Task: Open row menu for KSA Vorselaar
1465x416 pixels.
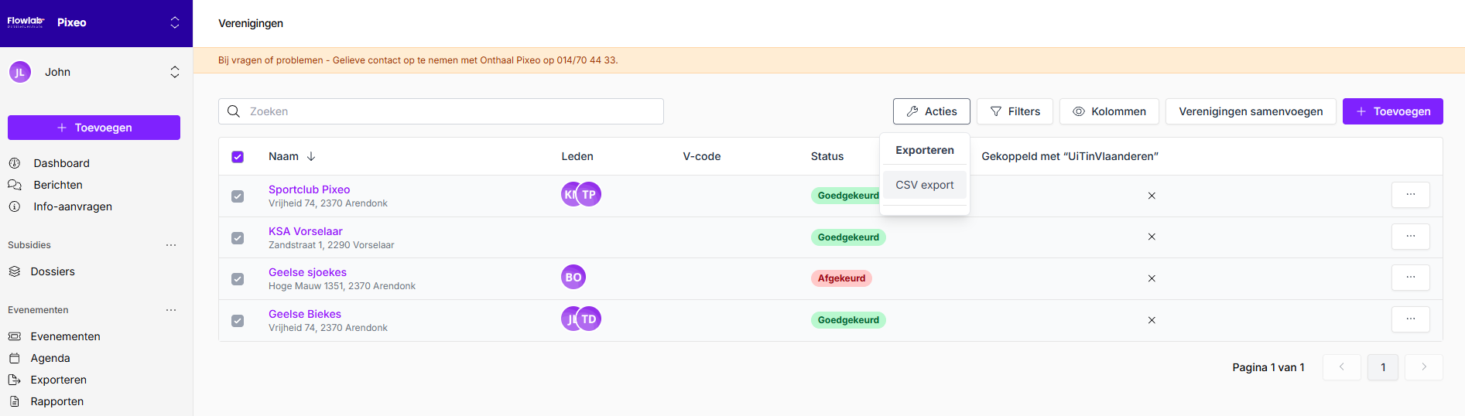Action: coord(1410,237)
